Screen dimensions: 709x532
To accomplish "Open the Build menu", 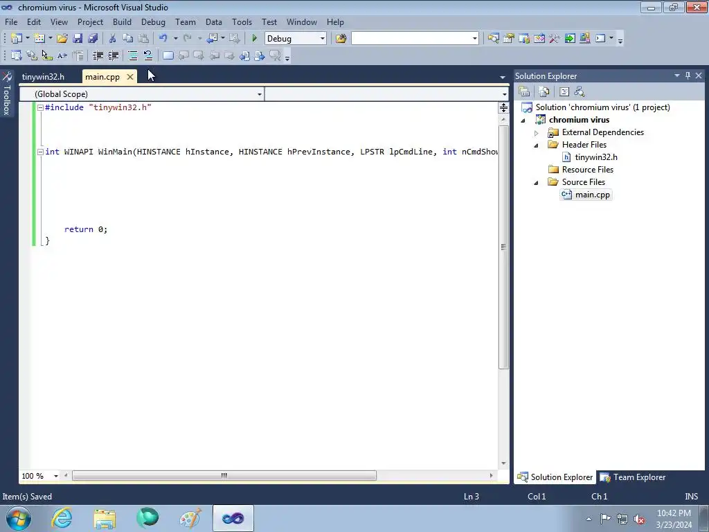I will 122,21.
